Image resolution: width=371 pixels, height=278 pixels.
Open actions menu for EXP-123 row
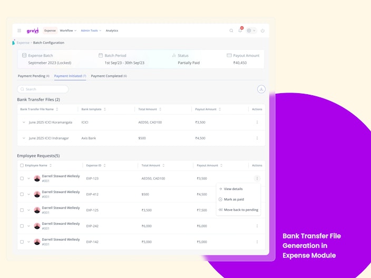[x=257, y=178]
